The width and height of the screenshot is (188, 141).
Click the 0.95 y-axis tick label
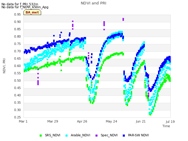pyautogui.click(x=18, y=15)
